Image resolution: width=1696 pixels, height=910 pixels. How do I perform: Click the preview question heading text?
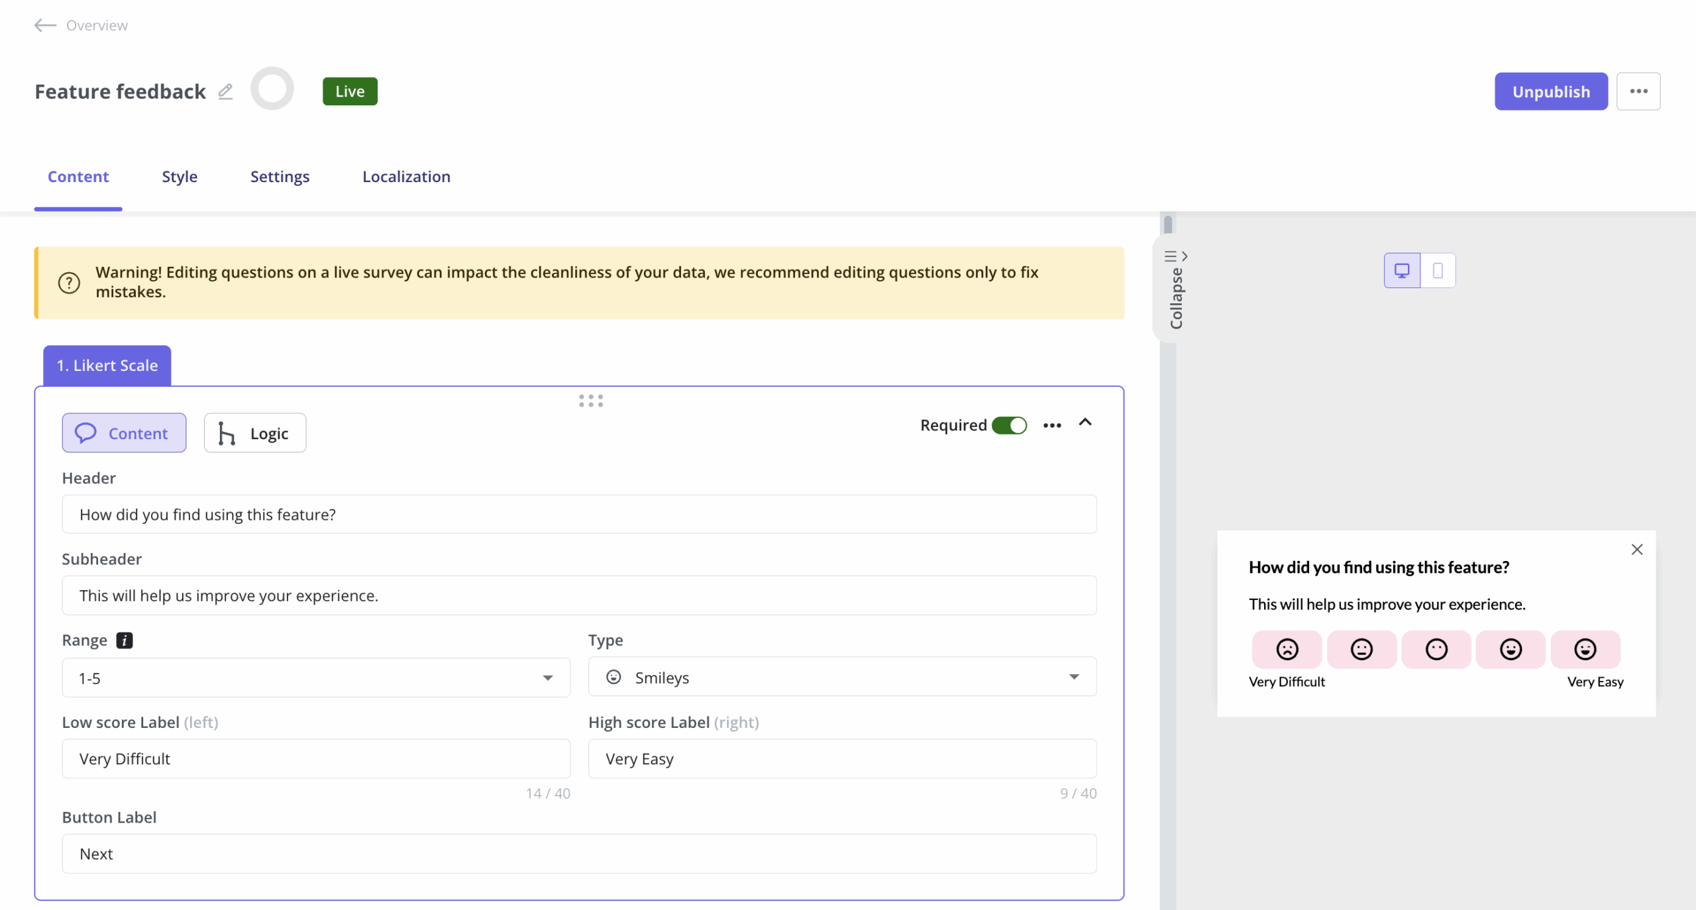(x=1379, y=568)
